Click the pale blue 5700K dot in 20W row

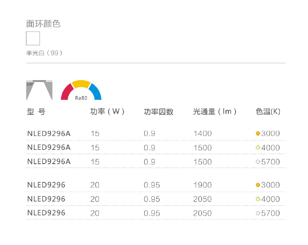258,213
